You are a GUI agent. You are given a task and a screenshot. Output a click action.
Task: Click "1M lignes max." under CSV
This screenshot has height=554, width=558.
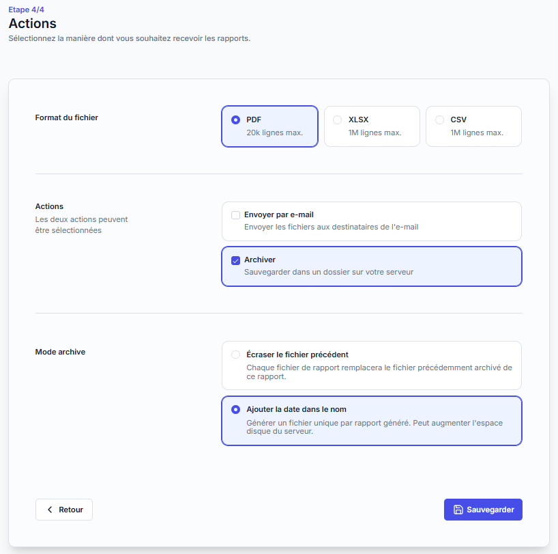tap(476, 133)
